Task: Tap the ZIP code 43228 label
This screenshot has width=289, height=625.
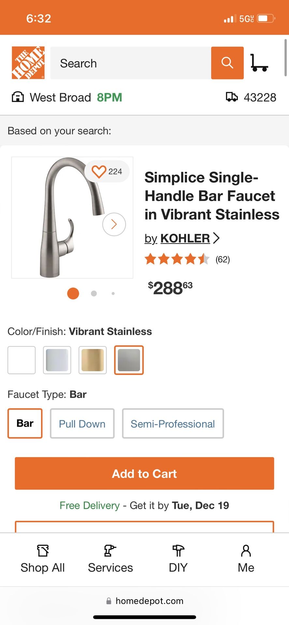Action: click(260, 97)
